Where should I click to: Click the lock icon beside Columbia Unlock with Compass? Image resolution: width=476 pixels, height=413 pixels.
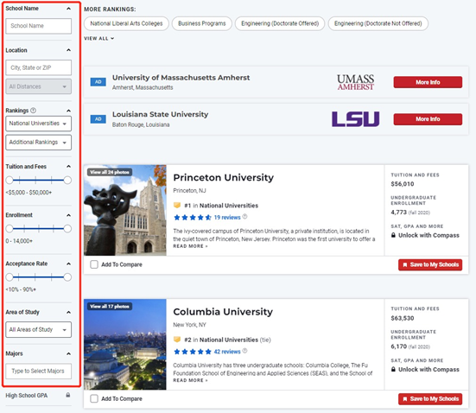point(393,369)
